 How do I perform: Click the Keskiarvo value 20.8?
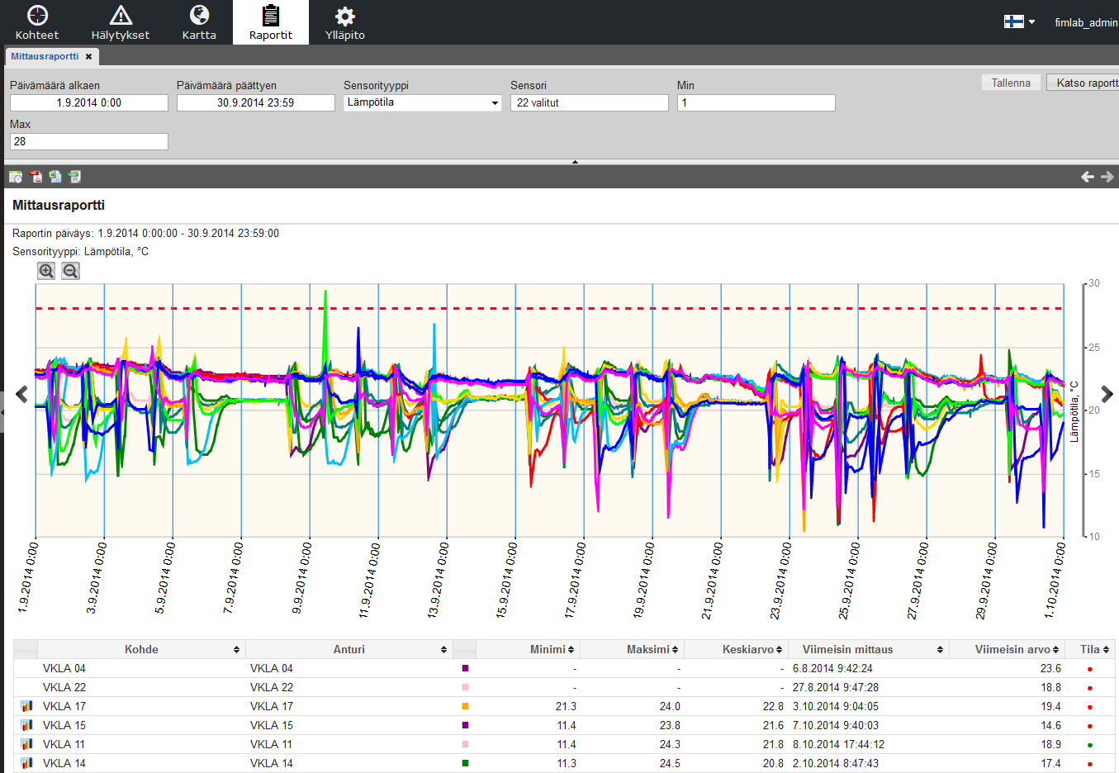[773, 763]
